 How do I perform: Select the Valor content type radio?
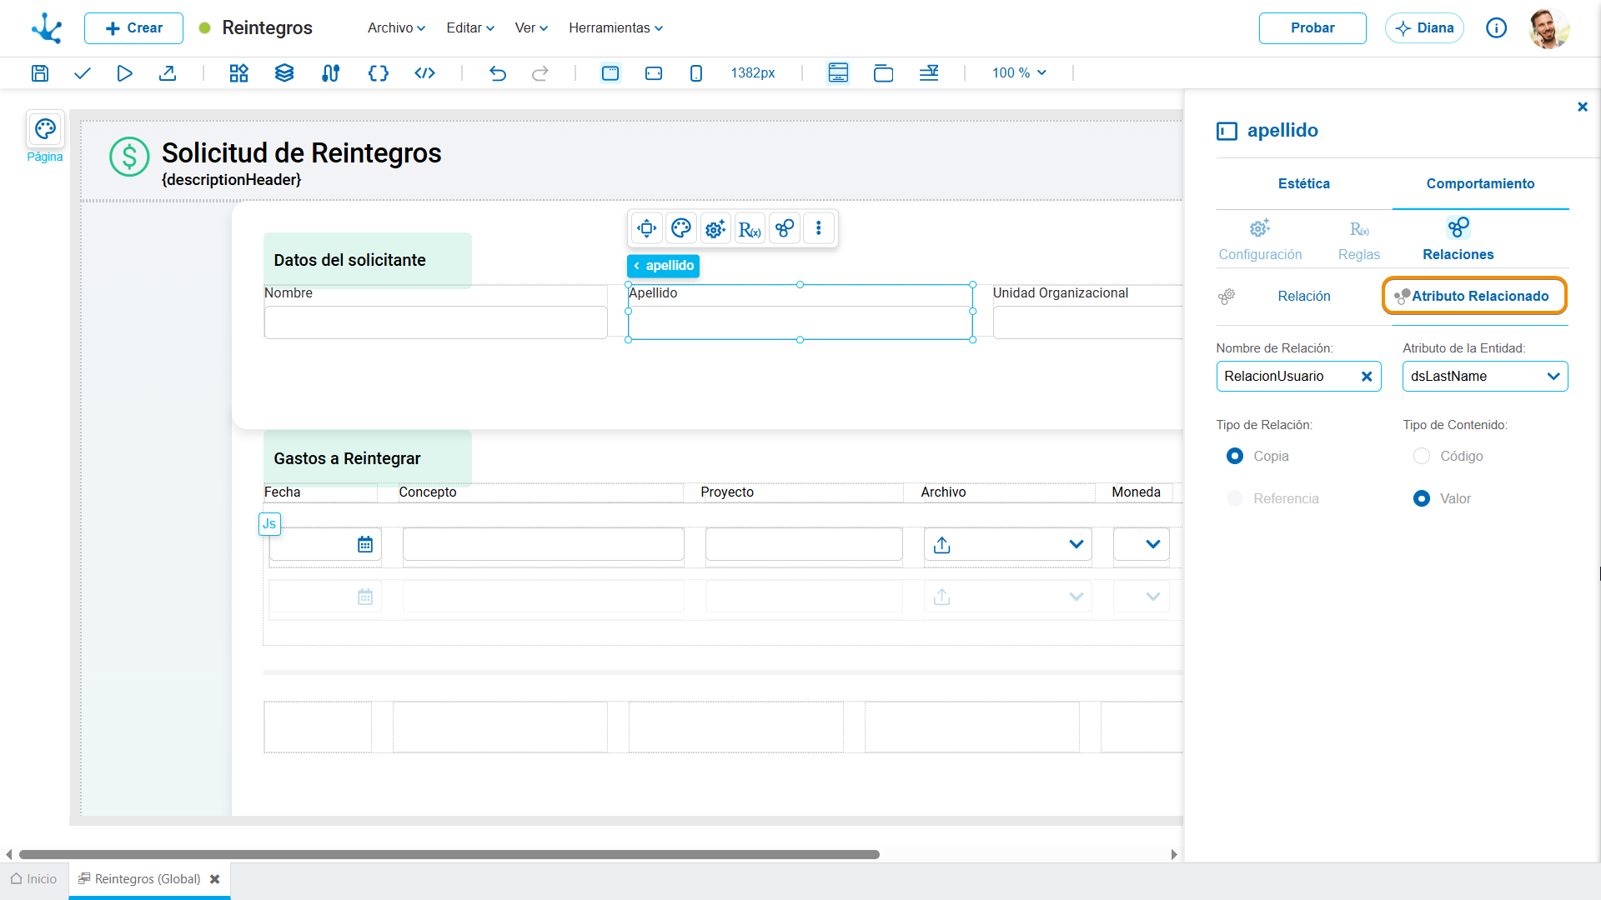[1422, 499]
